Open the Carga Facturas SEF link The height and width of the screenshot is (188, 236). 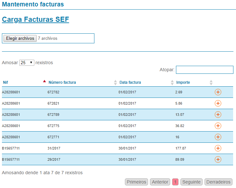pos(35,20)
